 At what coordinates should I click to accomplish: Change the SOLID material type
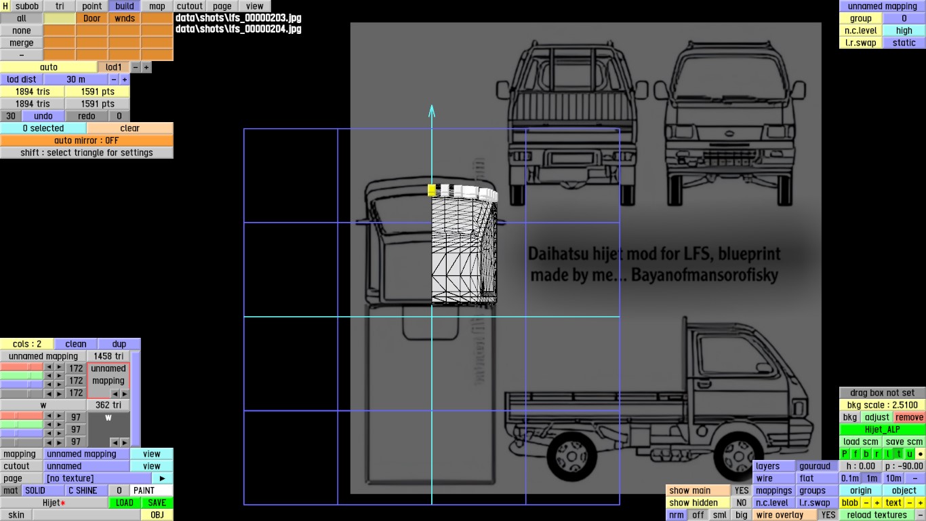tap(43, 490)
